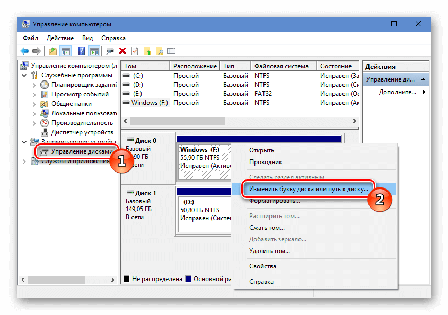Click the Properties checkmark toolbar icon

(135, 51)
